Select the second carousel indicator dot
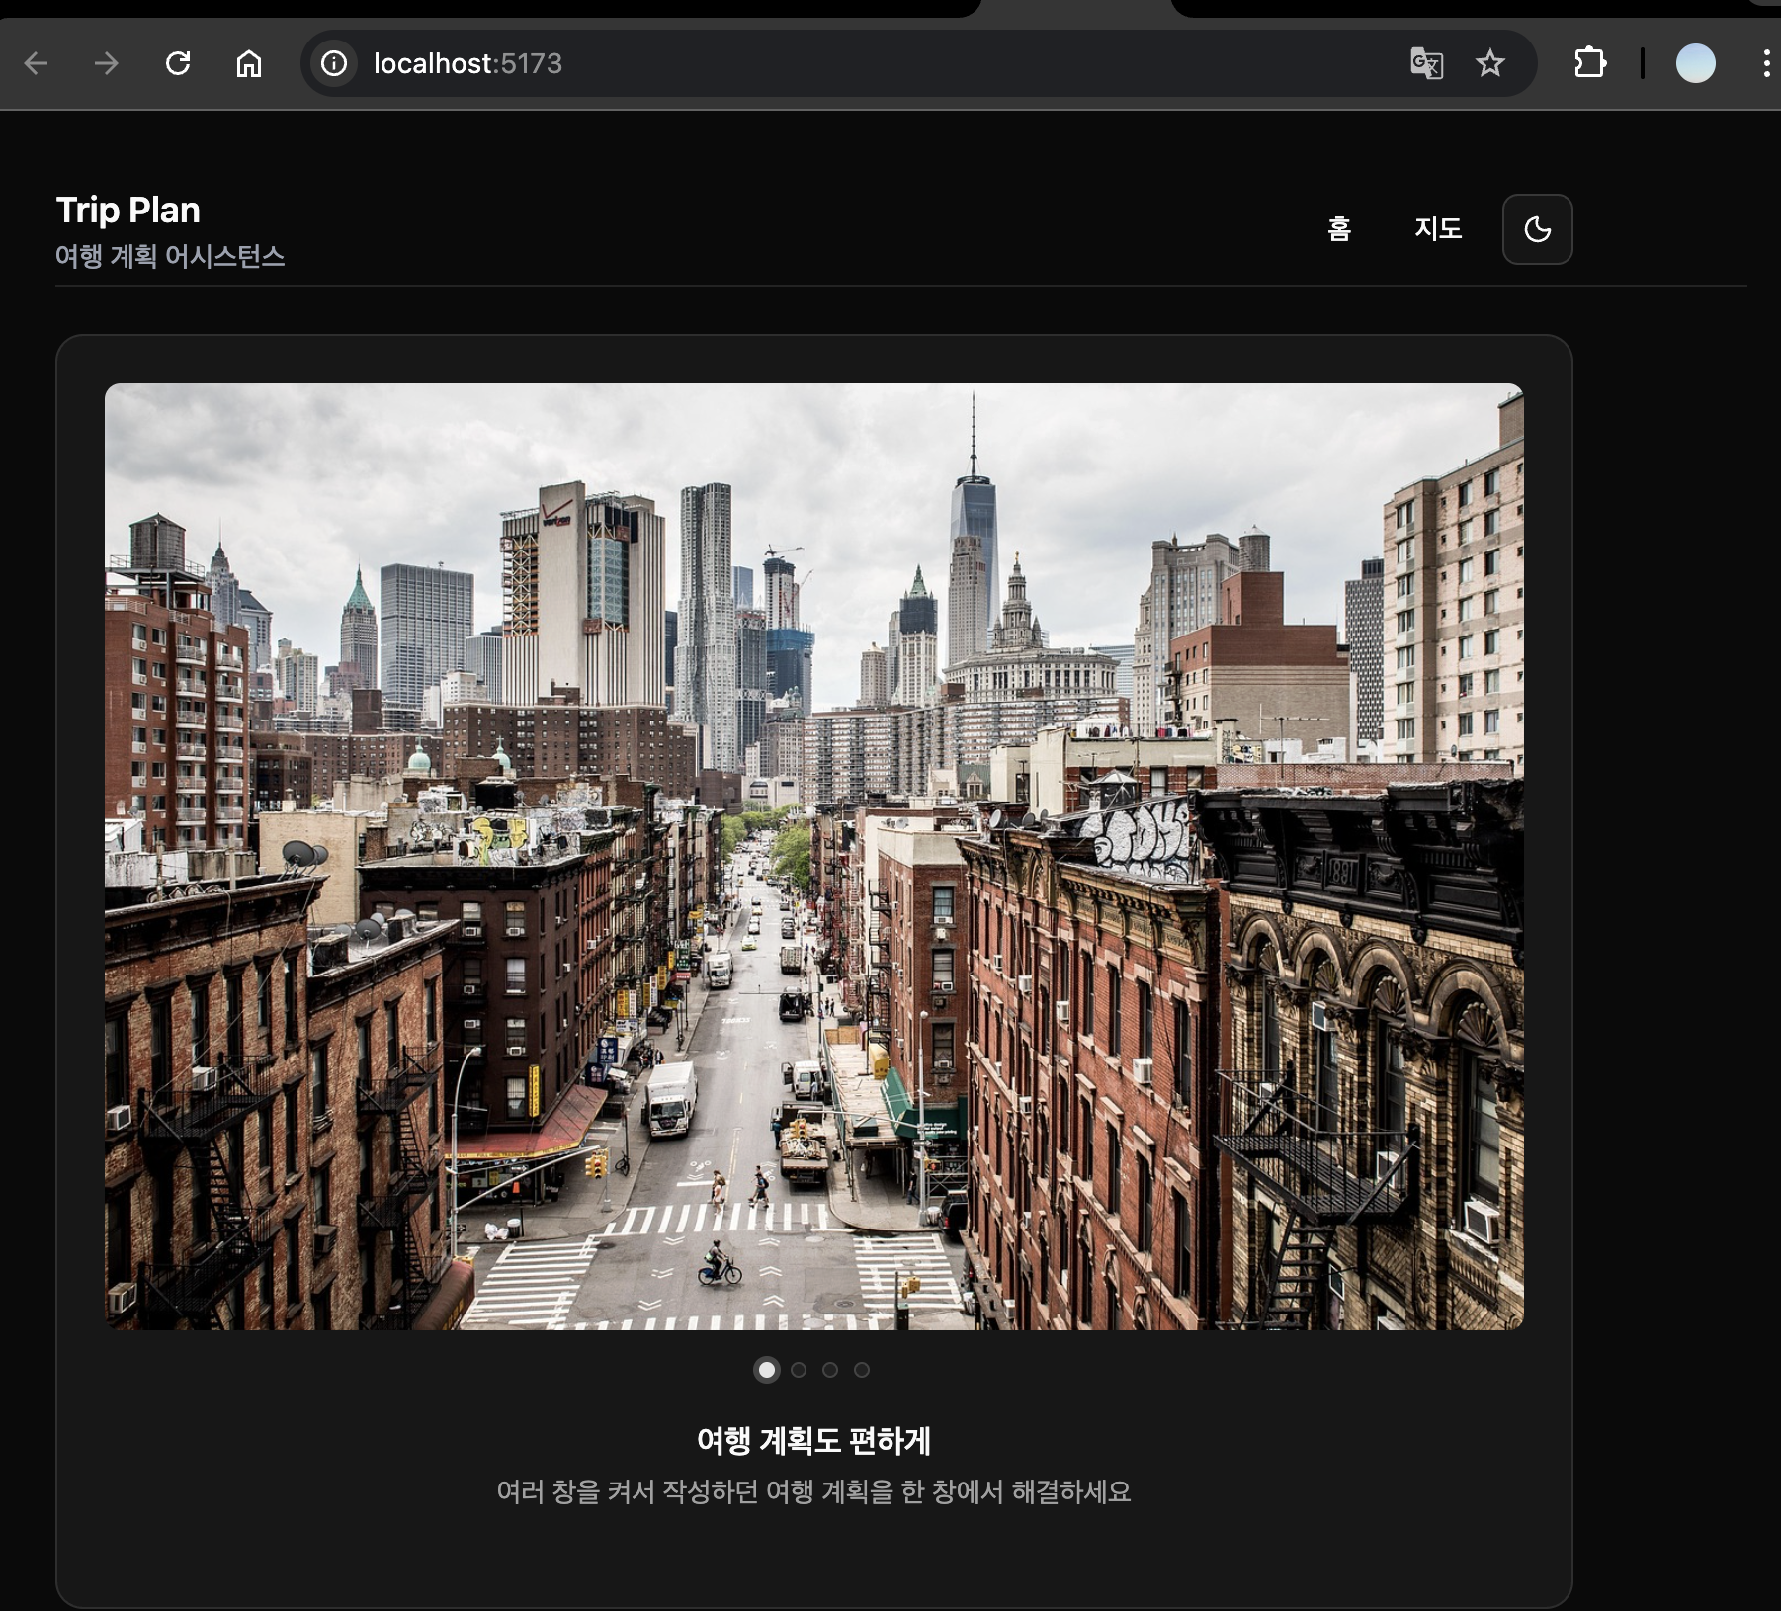 [x=798, y=1370]
